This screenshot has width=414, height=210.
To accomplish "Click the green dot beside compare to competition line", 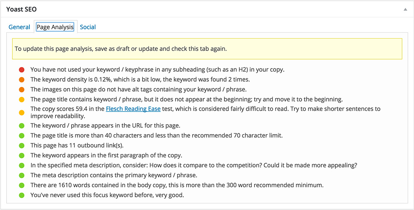I will pos(22,165).
